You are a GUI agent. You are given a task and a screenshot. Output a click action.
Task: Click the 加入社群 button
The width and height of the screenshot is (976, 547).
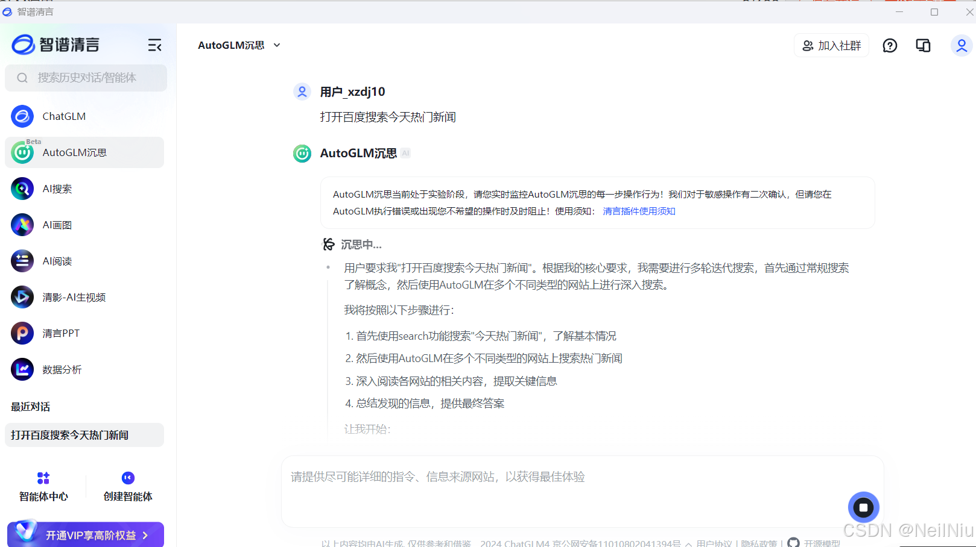[831, 46]
